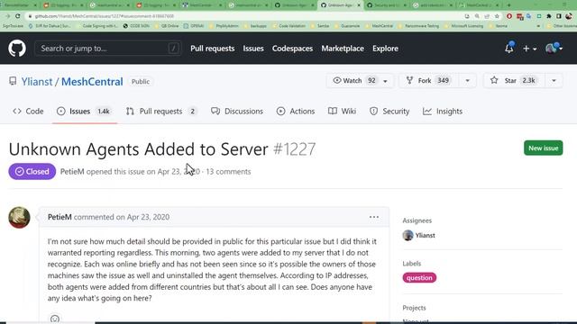Star the repository

click(514, 80)
